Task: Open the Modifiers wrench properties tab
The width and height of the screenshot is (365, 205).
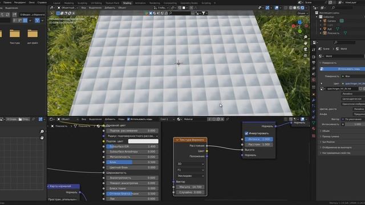Action: [314, 100]
